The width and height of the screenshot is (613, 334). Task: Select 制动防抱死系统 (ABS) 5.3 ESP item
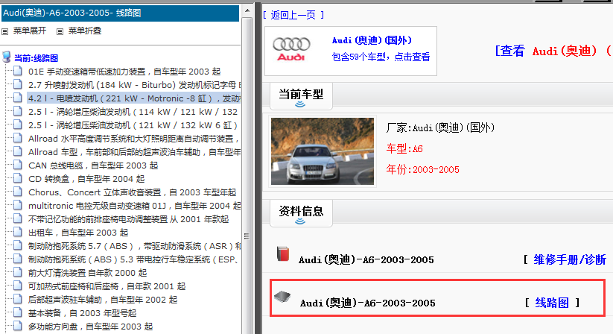(x=134, y=259)
